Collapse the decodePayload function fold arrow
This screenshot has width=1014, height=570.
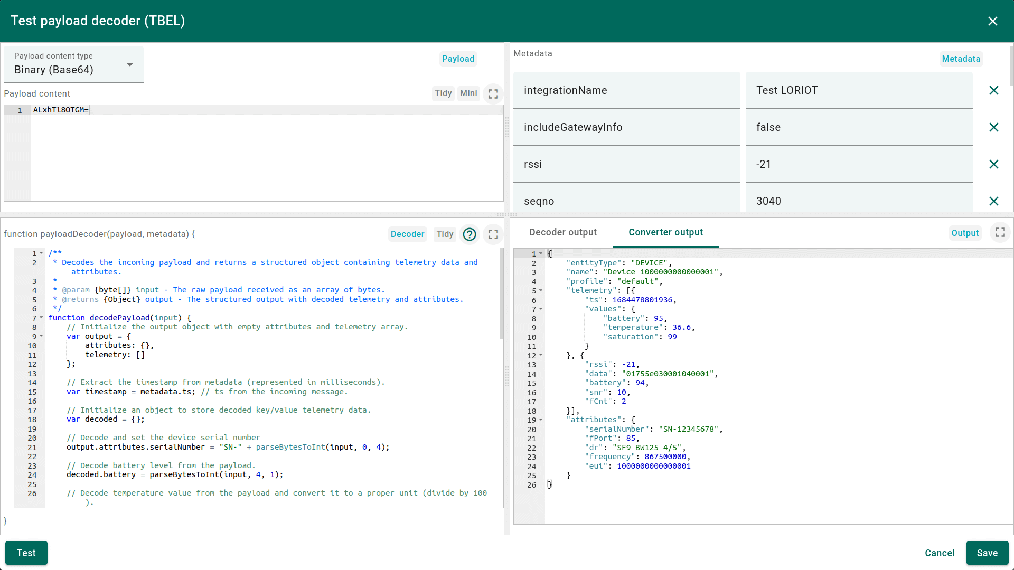pyautogui.click(x=41, y=318)
